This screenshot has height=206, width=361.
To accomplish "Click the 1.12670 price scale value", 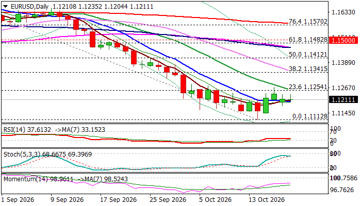I will 343,88.
